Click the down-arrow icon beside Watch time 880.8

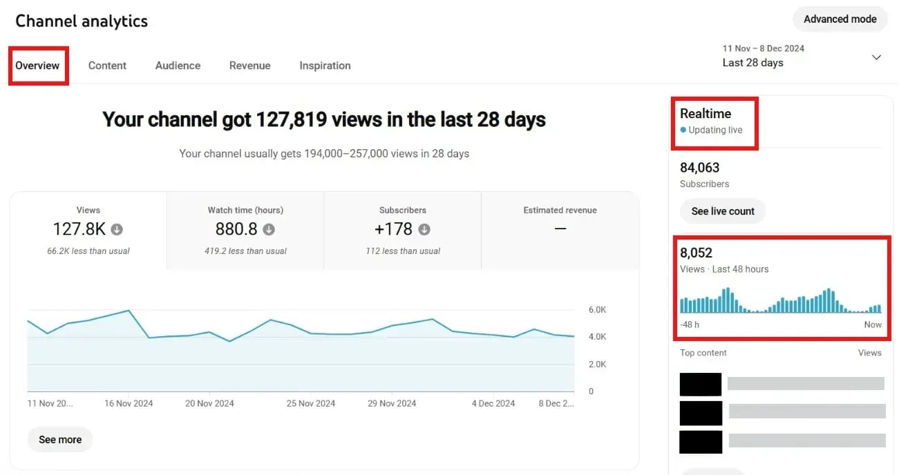click(269, 229)
